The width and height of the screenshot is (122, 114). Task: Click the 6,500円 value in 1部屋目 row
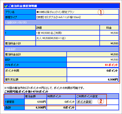pos(41,102)
